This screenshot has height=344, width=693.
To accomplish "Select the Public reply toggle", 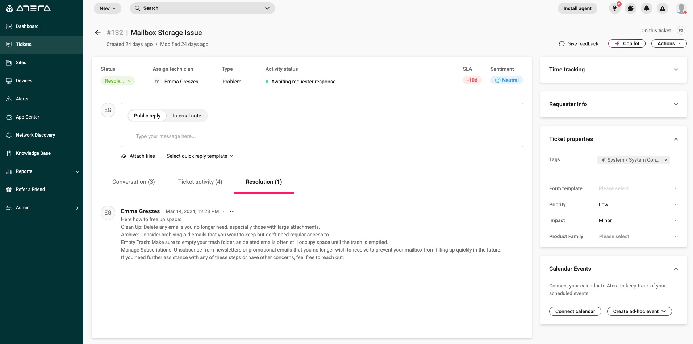I will [147, 116].
